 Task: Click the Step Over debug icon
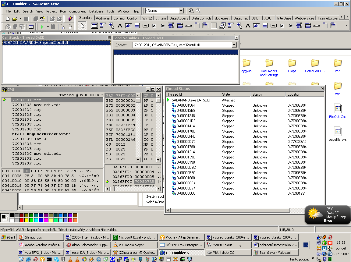point(70,27)
